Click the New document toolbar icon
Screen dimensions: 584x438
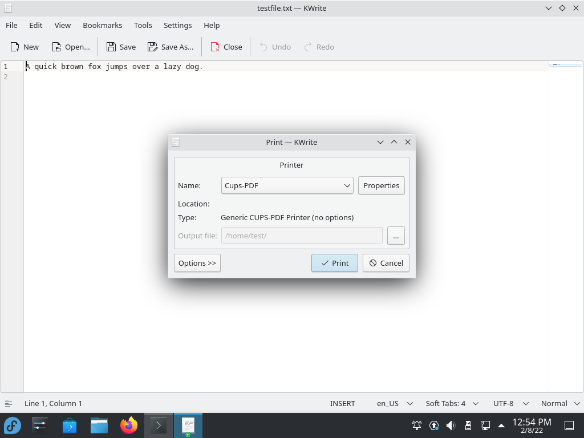[x=14, y=47]
